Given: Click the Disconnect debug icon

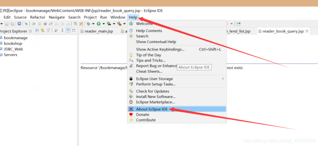Looking at the screenshot, I should pyautogui.click(x=51, y=24).
